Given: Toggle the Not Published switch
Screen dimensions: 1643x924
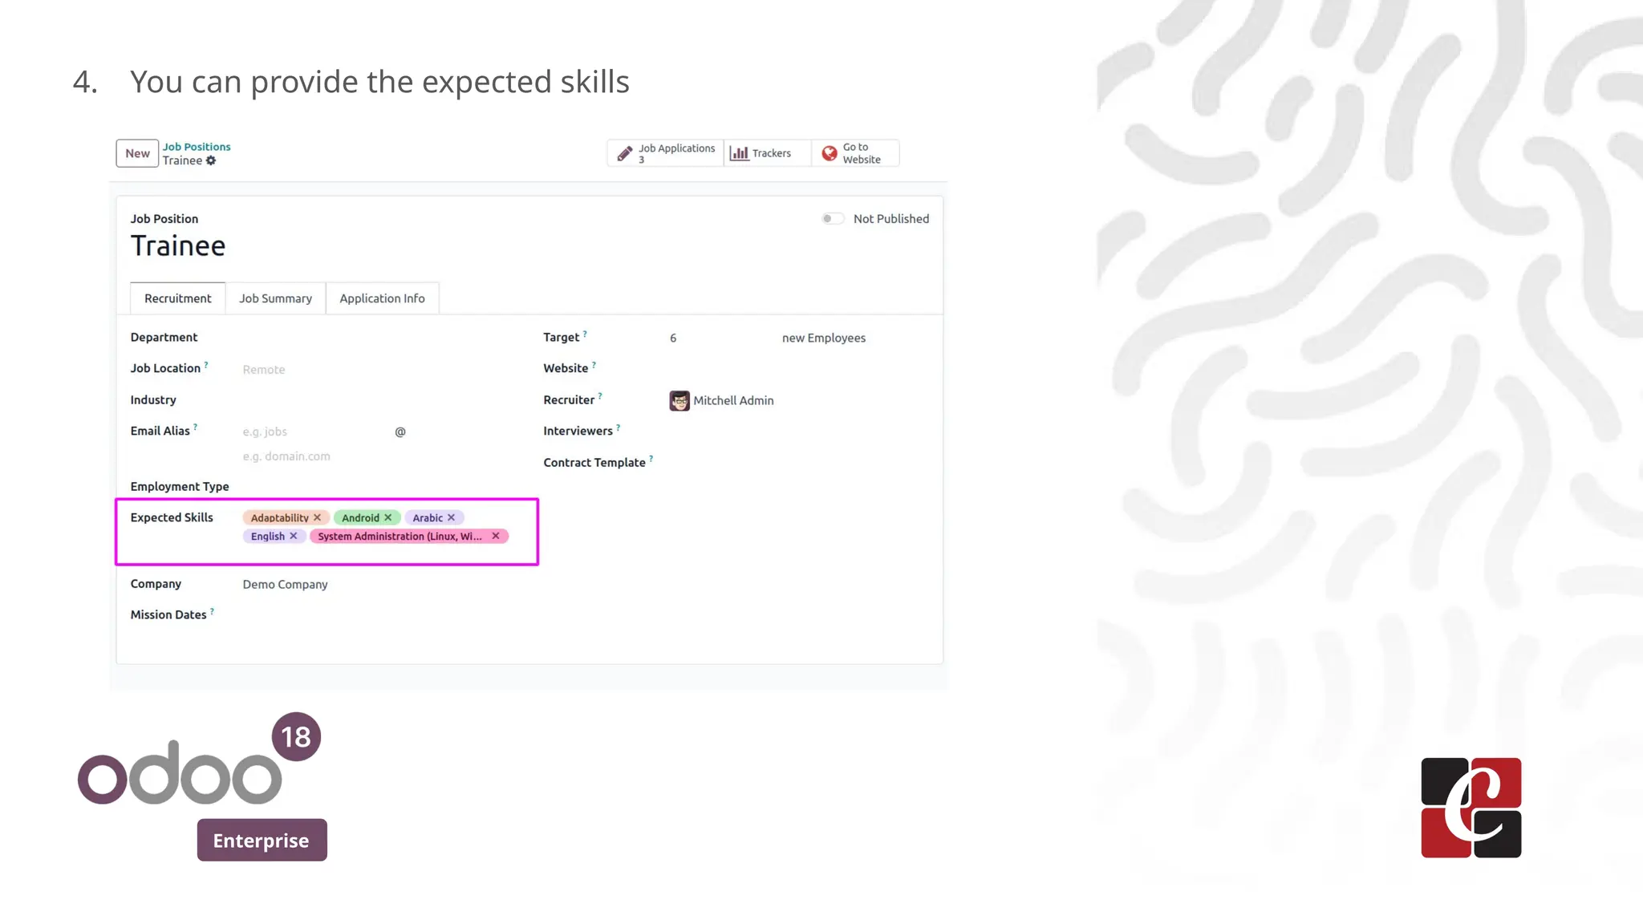Looking at the screenshot, I should 833,218.
